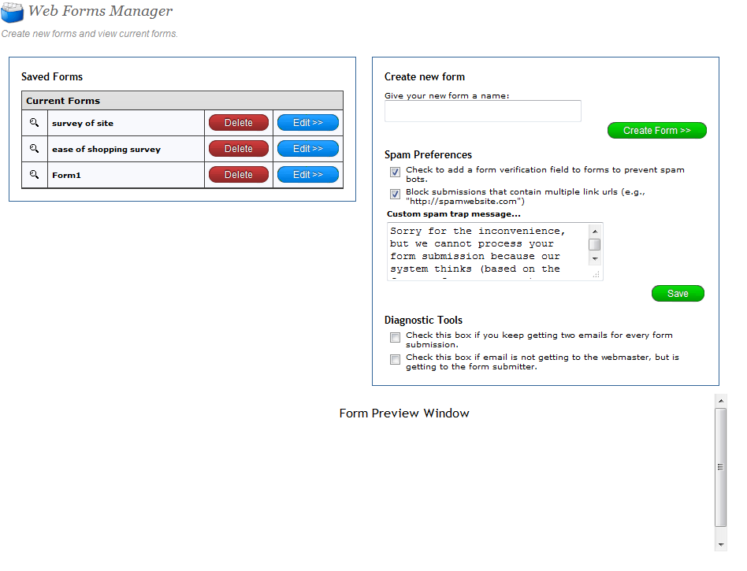Save the spam preferences
The width and height of the screenshot is (747, 571).
point(678,294)
